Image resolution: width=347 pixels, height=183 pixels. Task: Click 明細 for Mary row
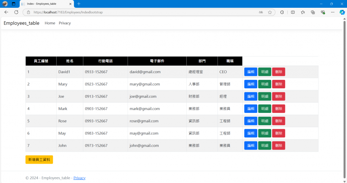[x=265, y=84]
